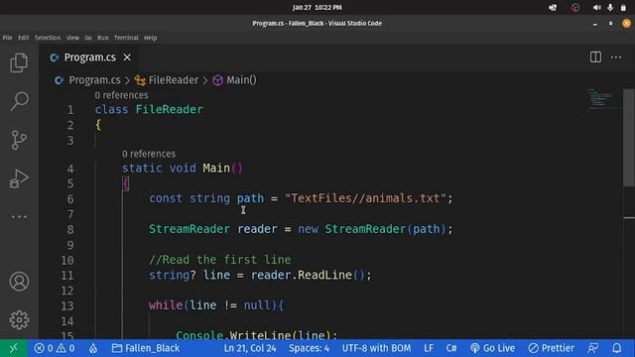The height and width of the screenshot is (357, 635).
Task: Open the Run menu
Action: tap(103, 38)
